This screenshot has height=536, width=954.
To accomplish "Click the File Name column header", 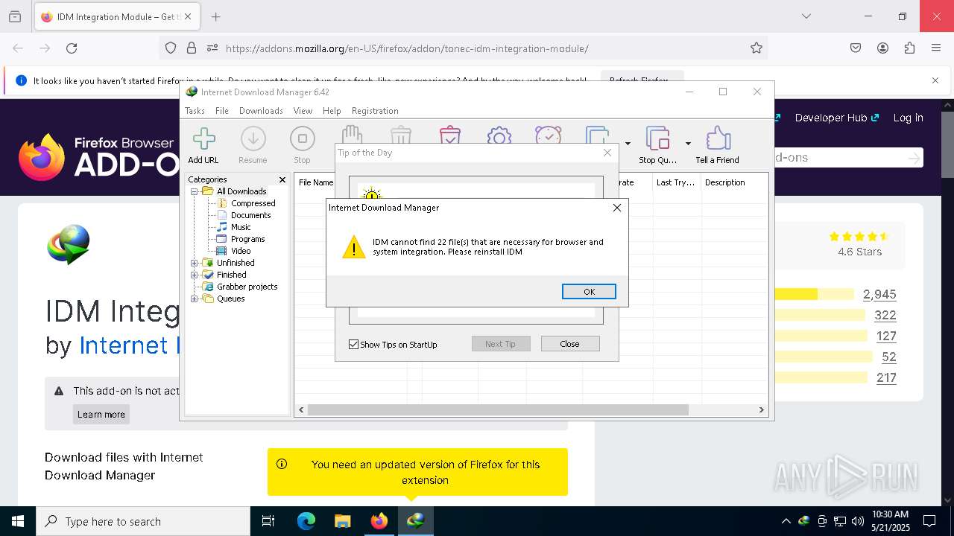I will click(316, 182).
